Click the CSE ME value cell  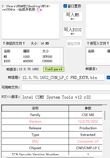click(x=85, y=115)
